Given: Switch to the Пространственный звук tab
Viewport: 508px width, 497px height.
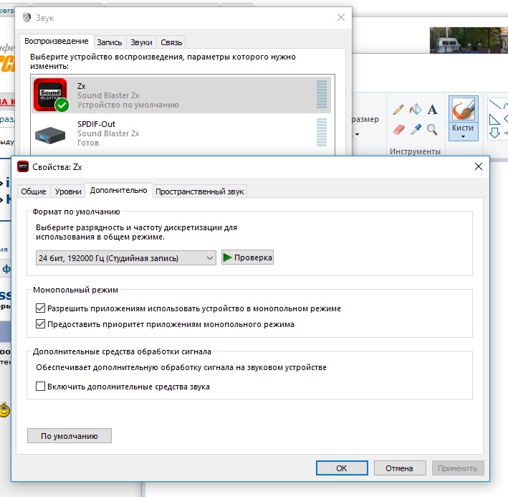Looking at the screenshot, I should (200, 191).
